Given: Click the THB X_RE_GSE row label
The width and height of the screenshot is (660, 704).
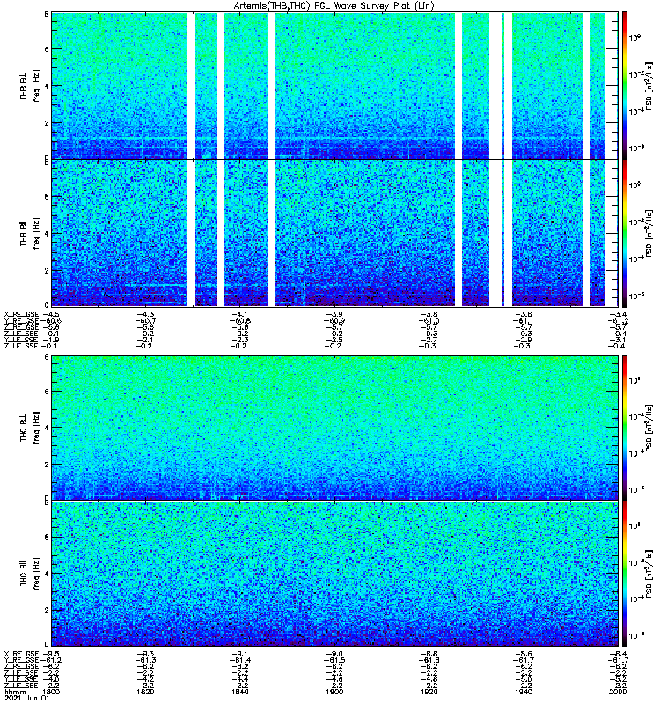Looking at the screenshot, I should pyautogui.click(x=21, y=314).
